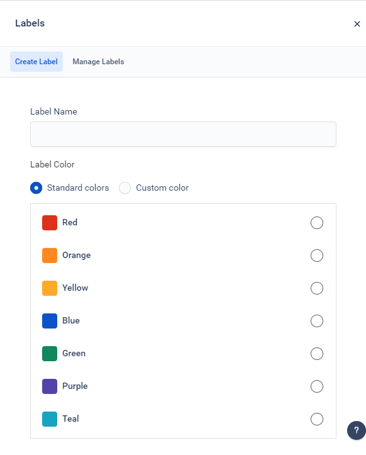Screen dimensions: 366x455
Task: Click into the Label Name field
Action: [183, 134]
